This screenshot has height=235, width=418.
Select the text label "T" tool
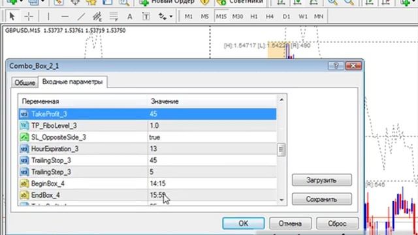pyautogui.click(x=146, y=16)
